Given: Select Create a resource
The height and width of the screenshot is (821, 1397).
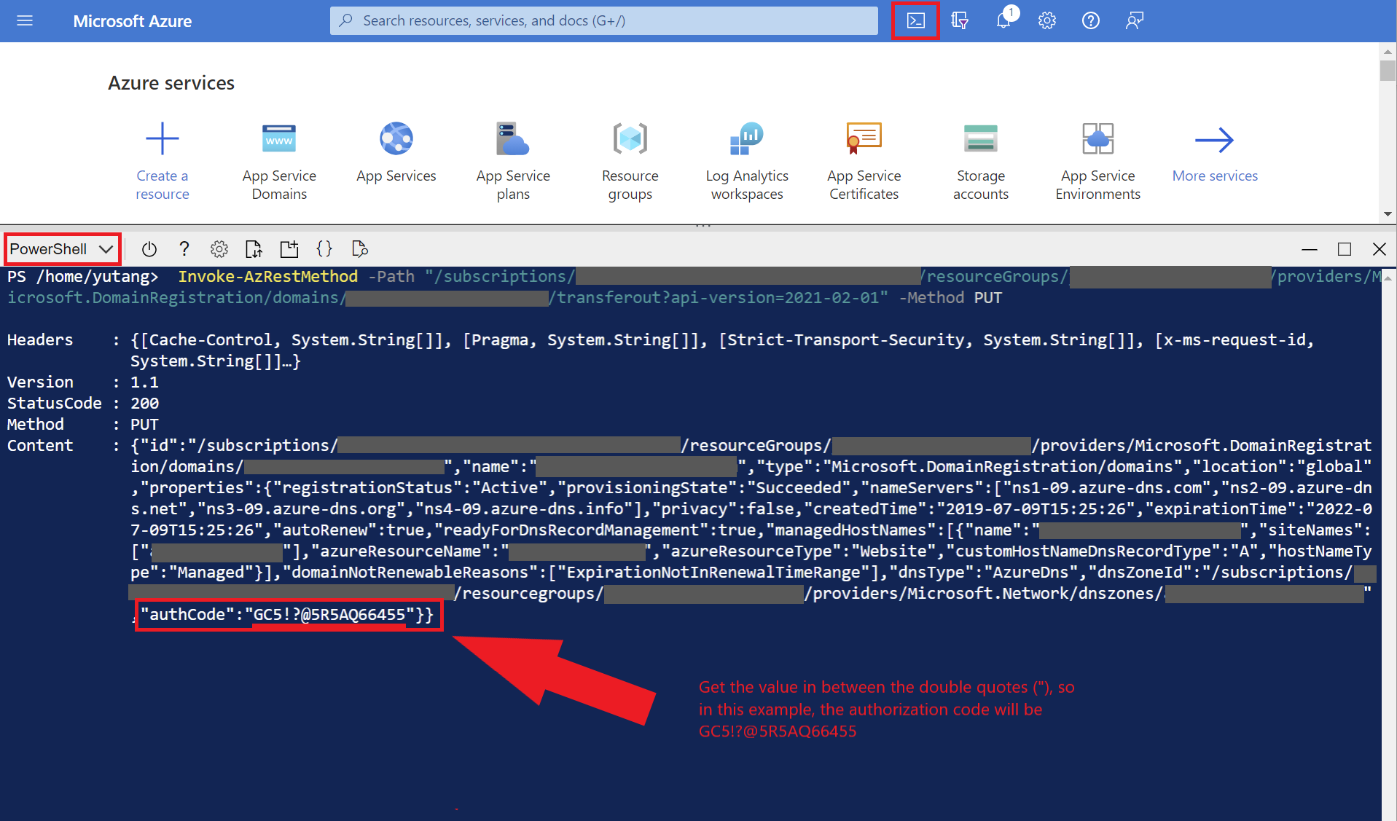Looking at the screenshot, I should click(x=162, y=160).
